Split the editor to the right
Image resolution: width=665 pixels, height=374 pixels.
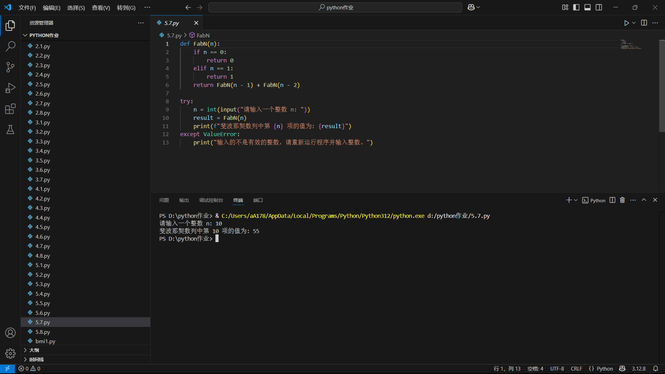(x=644, y=23)
